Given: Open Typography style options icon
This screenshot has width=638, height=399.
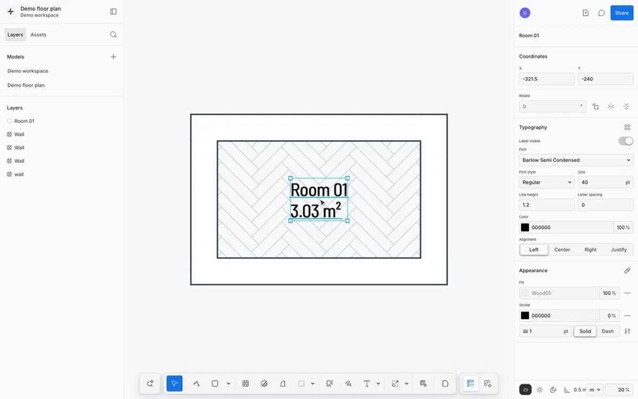Looking at the screenshot, I should coord(627,128).
